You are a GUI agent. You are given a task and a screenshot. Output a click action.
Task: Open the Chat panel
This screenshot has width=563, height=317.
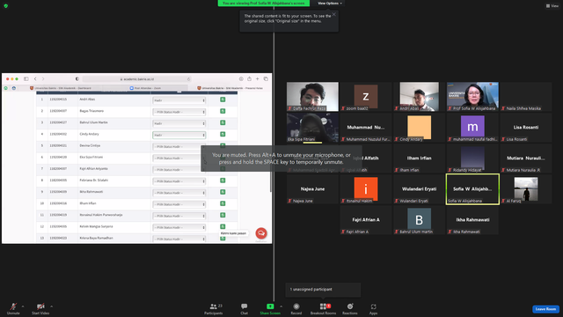point(245,308)
